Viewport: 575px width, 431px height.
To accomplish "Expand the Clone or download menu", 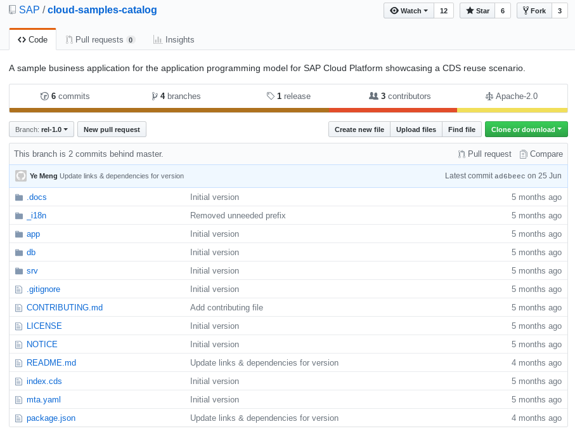I will [x=526, y=129].
